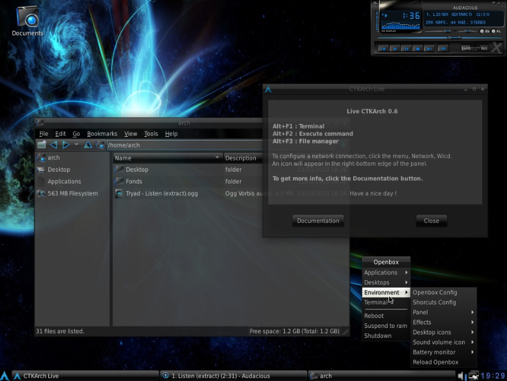
Task: Select the Fonds folder icon in file list
Action: point(119,181)
